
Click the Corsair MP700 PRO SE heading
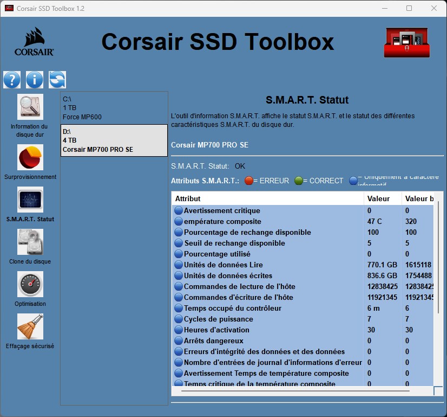pyautogui.click(x=209, y=145)
